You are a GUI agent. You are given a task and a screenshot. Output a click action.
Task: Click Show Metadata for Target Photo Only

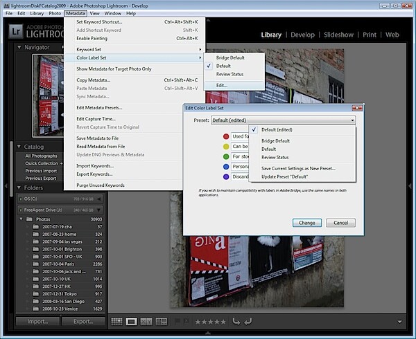[x=114, y=68]
